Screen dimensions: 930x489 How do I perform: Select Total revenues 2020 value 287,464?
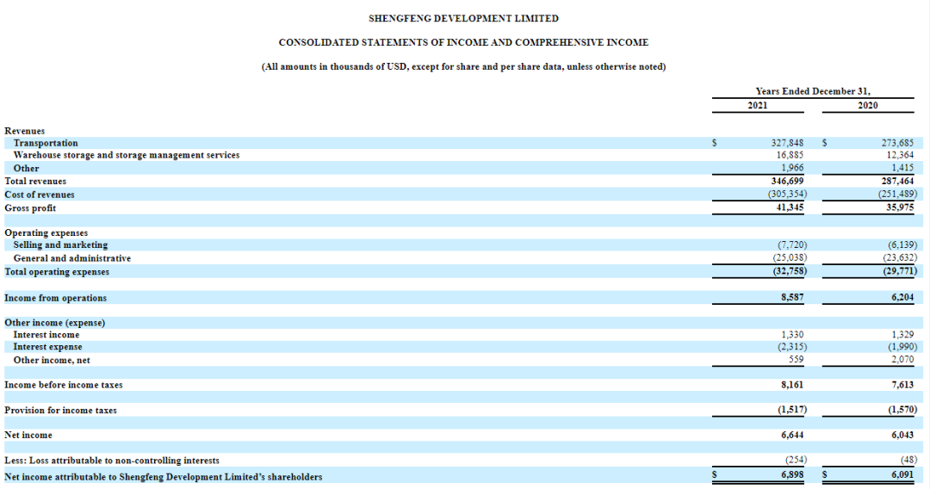897,181
